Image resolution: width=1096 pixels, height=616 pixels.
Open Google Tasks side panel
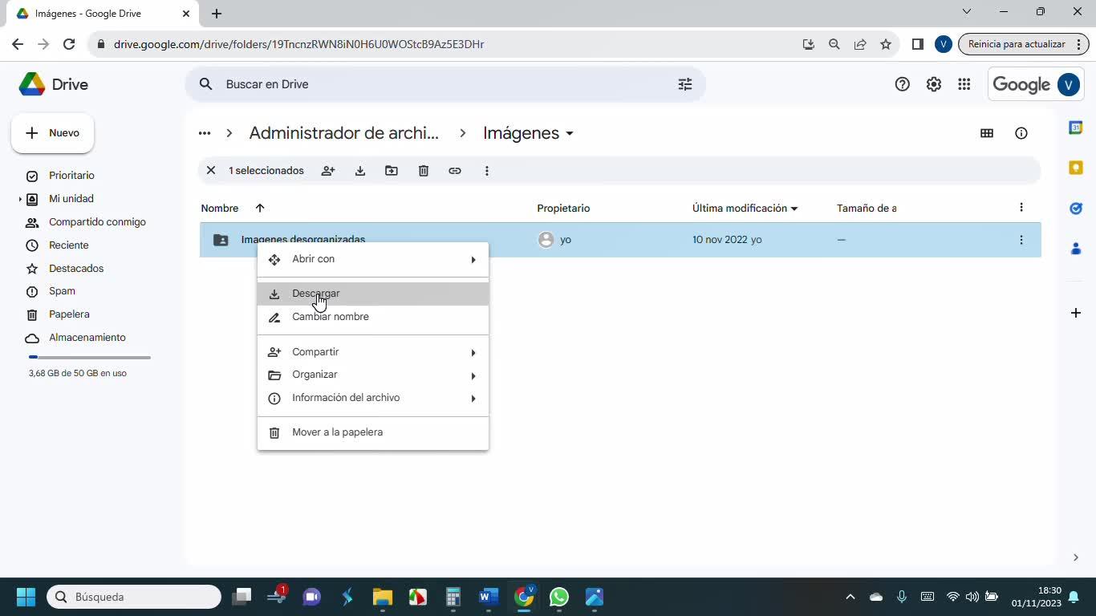(x=1076, y=209)
